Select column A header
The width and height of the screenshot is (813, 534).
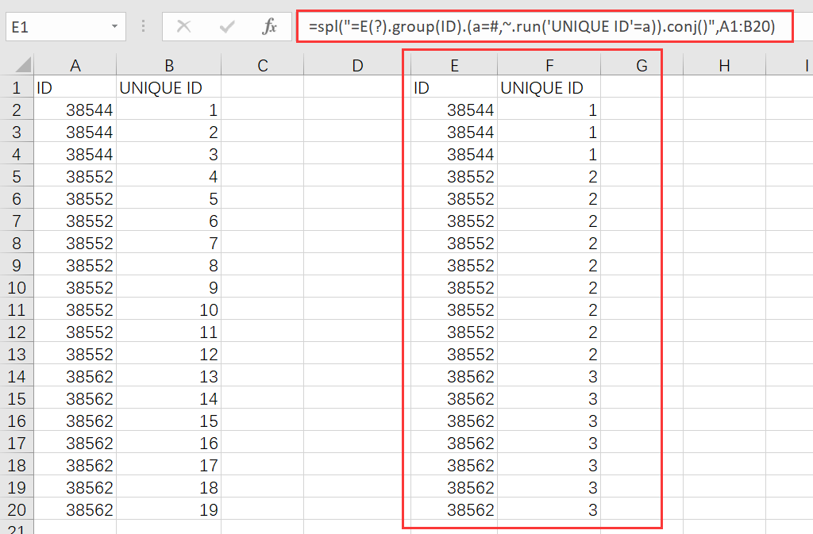click(75, 66)
